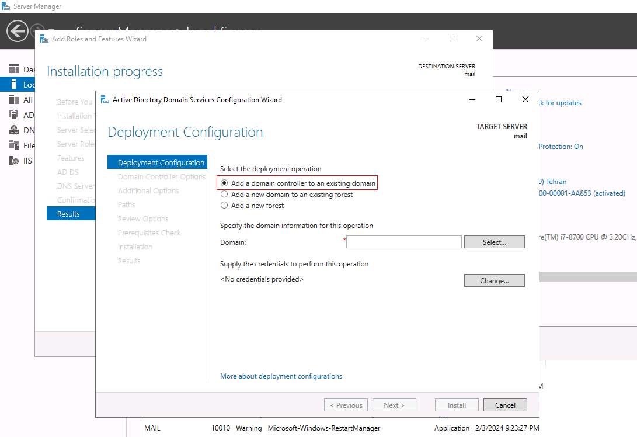The image size is (637, 437).
Task: Click the Select... button for domain
Action: (494, 242)
